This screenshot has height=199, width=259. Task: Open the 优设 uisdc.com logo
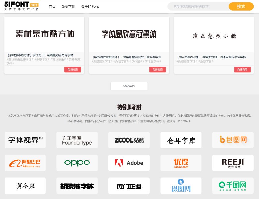pyautogui.click(x=181, y=163)
